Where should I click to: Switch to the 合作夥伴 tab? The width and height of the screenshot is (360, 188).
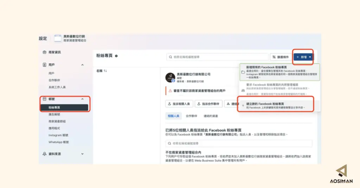(x=191, y=116)
